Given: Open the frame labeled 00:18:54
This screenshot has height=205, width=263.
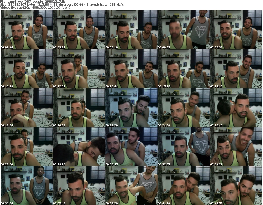Looking at the screenshot, I should [x=27, y=108].
